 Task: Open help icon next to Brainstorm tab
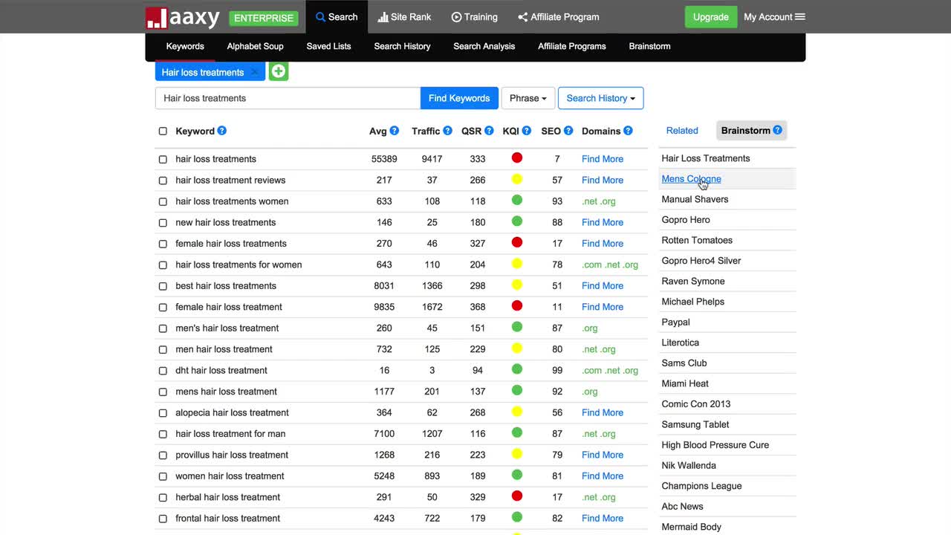[778, 130]
